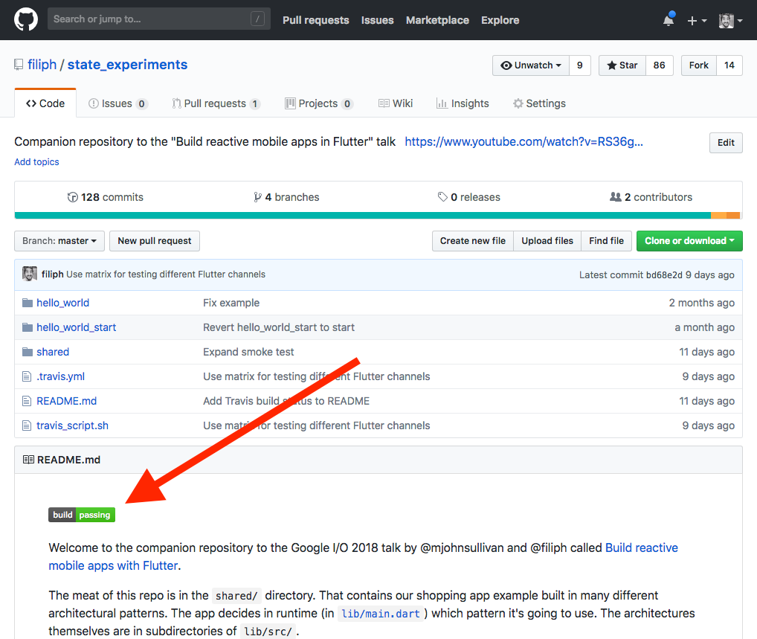This screenshot has width=757, height=639.
Task: View 128 commits history
Action: coord(106,197)
